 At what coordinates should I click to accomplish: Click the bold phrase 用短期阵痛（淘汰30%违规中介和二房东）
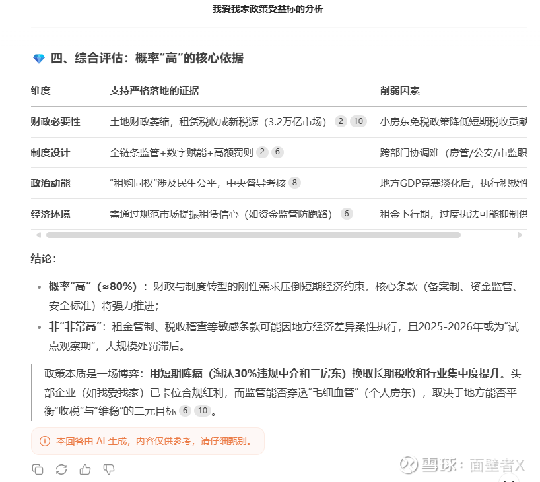[x=250, y=373]
